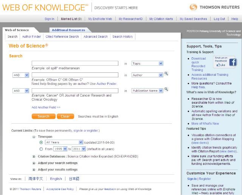The image size is (242, 195).
Task: Open Download quick Recorded Training link
Action: (x=199, y=64)
